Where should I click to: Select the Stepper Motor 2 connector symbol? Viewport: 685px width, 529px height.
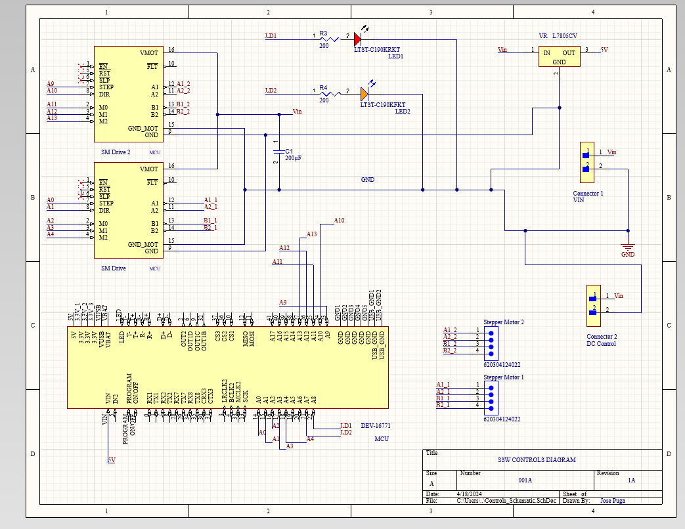491,343
